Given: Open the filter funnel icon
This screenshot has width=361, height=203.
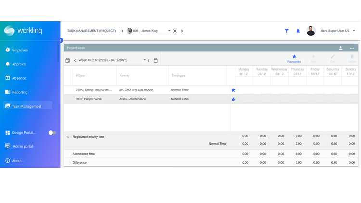Looking at the screenshot, I should 287,31.
